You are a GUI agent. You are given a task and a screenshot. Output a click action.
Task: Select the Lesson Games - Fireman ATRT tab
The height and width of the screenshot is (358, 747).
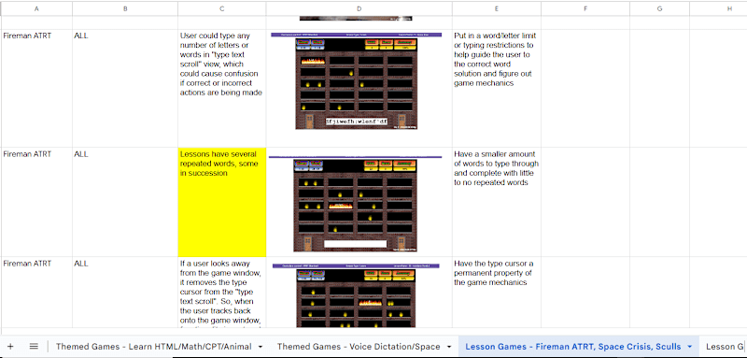point(573,347)
